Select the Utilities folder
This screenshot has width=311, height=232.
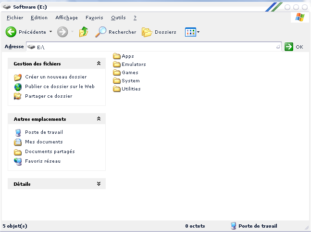131,89
